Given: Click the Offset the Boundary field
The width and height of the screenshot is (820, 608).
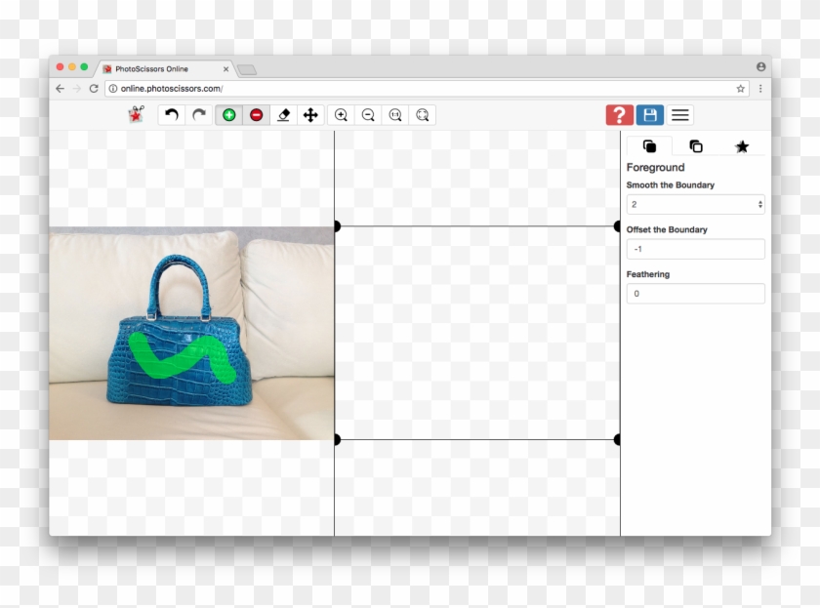Looking at the screenshot, I should [x=695, y=249].
